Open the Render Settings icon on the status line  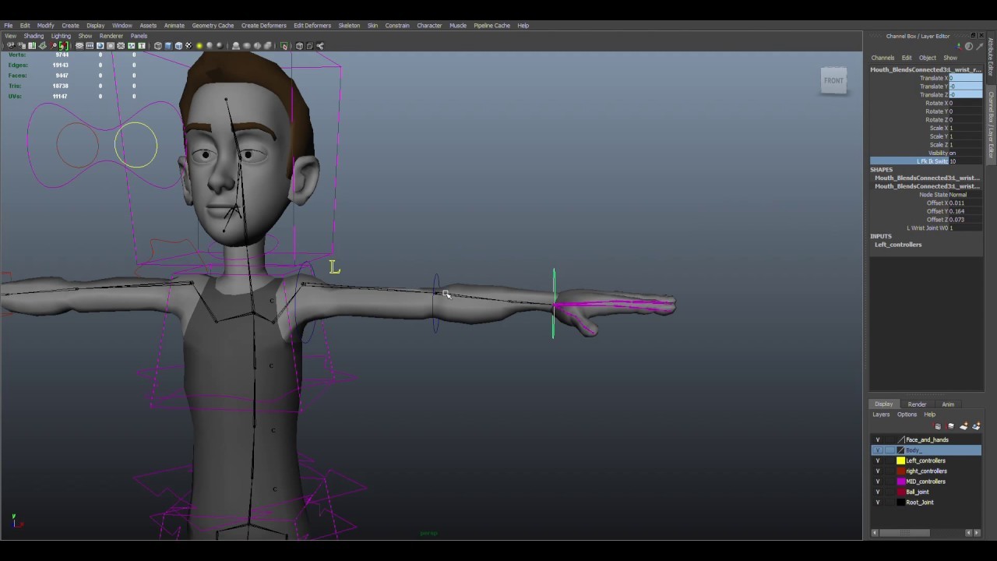(x=257, y=45)
